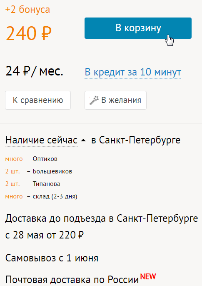Open В кредит за 10 минут link
This screenshot has width=202, height=286.
(133, 72)
